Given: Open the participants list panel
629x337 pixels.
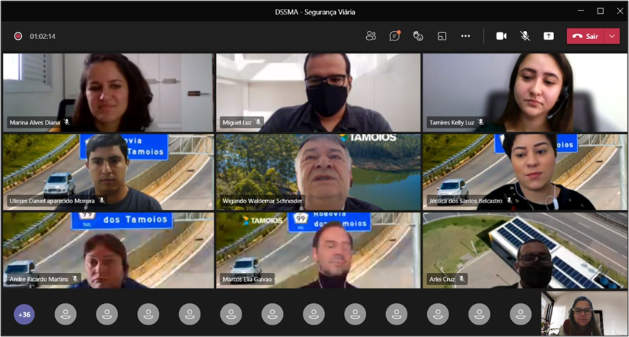Looking at the screenshot, I should coord(370,36).
